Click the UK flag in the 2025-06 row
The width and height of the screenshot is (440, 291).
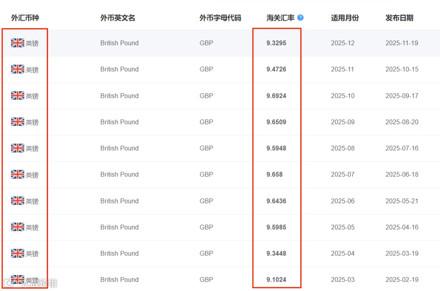[18, 201]
